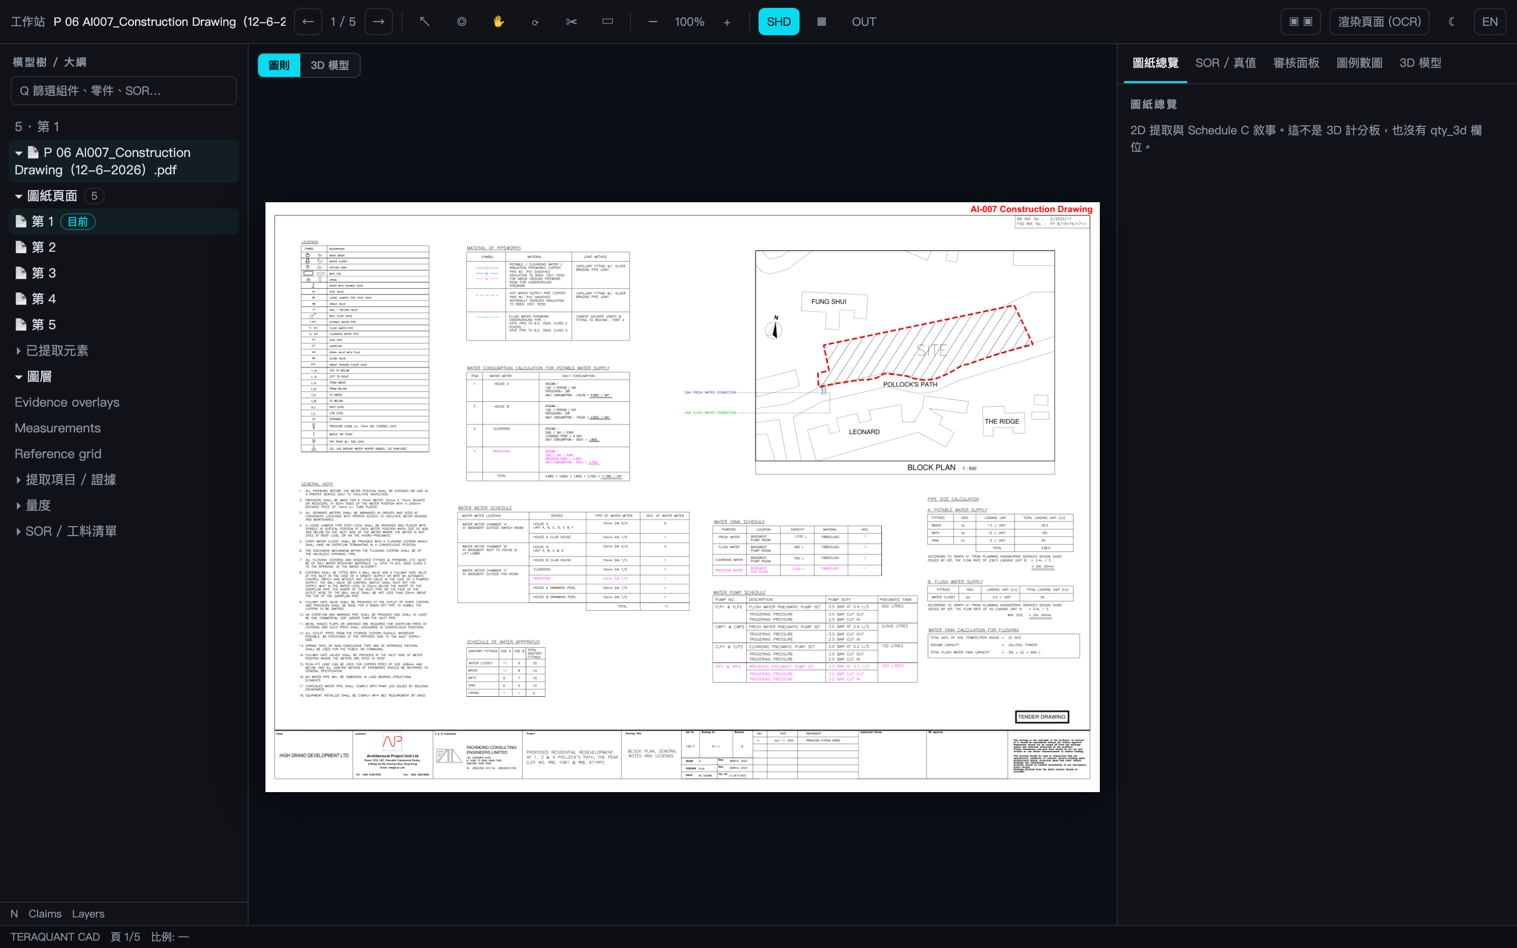Collapse the P 06 AI007 PDF file node
1517x948 pixels.
point(19,153)
